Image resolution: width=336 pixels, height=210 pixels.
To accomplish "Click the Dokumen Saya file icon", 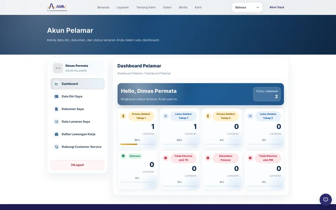I will [56, 109].
